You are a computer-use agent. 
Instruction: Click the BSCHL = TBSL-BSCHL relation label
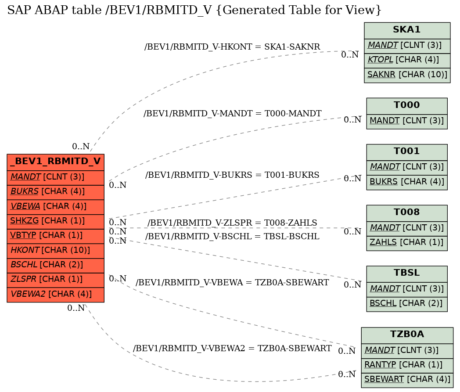click(232, 237)
